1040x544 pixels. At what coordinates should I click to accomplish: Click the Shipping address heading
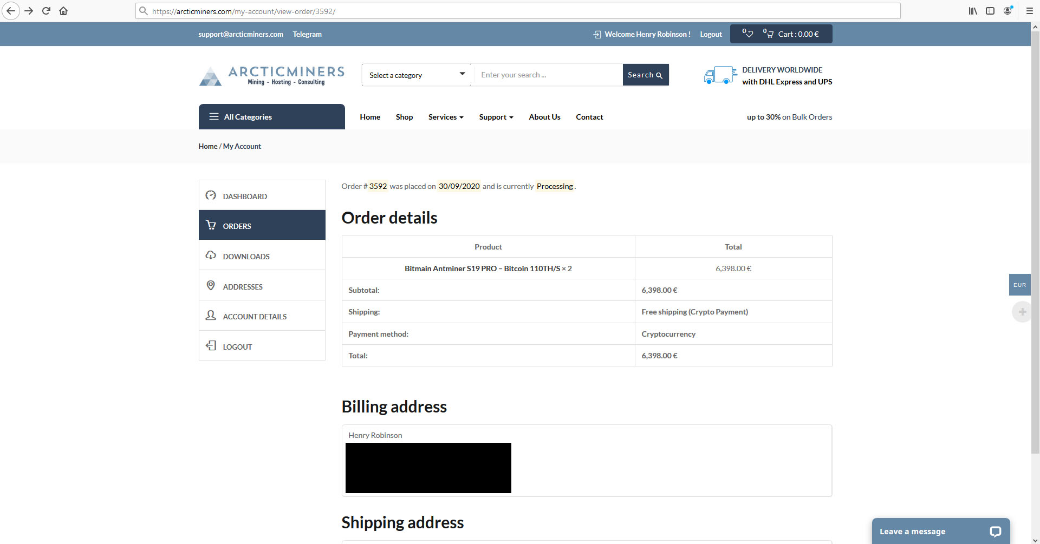tap(402, 522)
